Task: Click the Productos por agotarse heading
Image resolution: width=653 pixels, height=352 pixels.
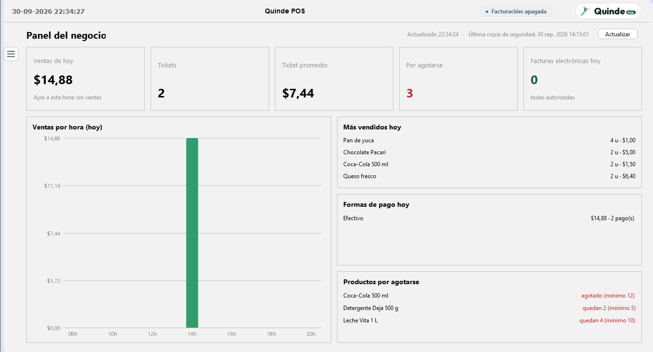Action: pos(381,282)
